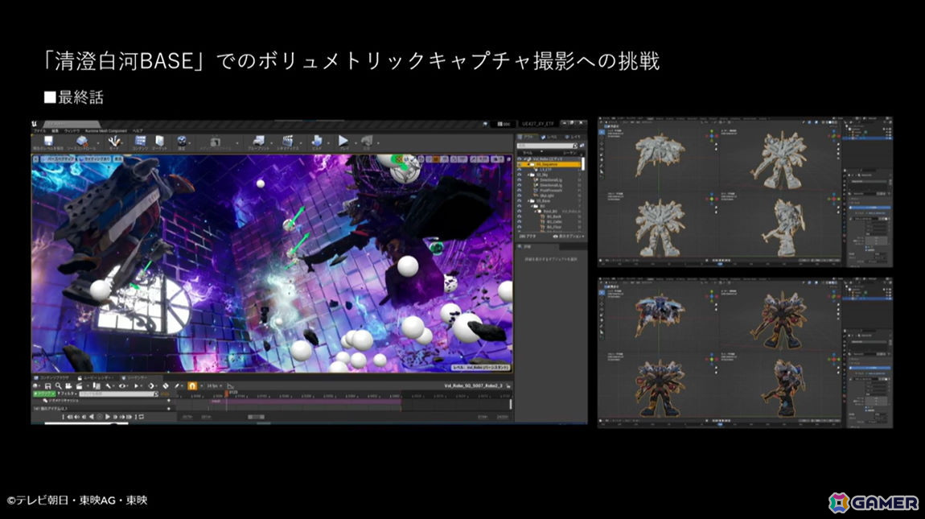Click the World Outliner search field
The height and width of the screenshot is (519, 925).
point(547,146)
